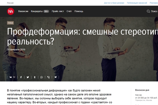
Task: Open the Кассир vacancy link
Action: point(138,95)
